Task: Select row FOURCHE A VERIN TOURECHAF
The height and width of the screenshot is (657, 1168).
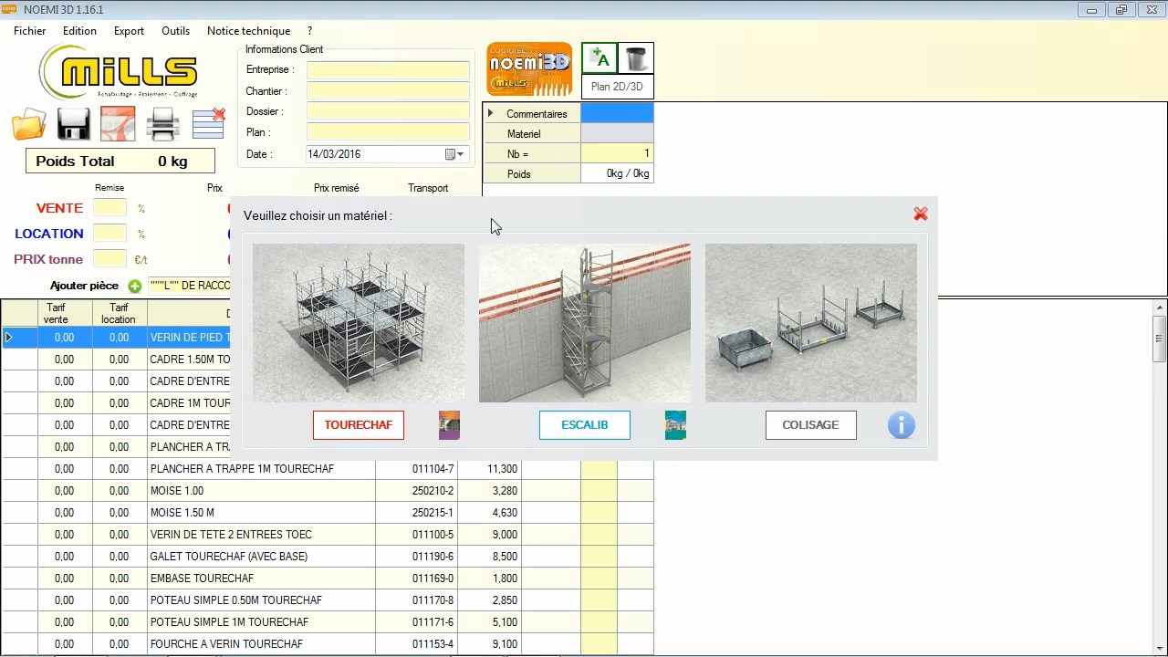Action: [327, 644]
